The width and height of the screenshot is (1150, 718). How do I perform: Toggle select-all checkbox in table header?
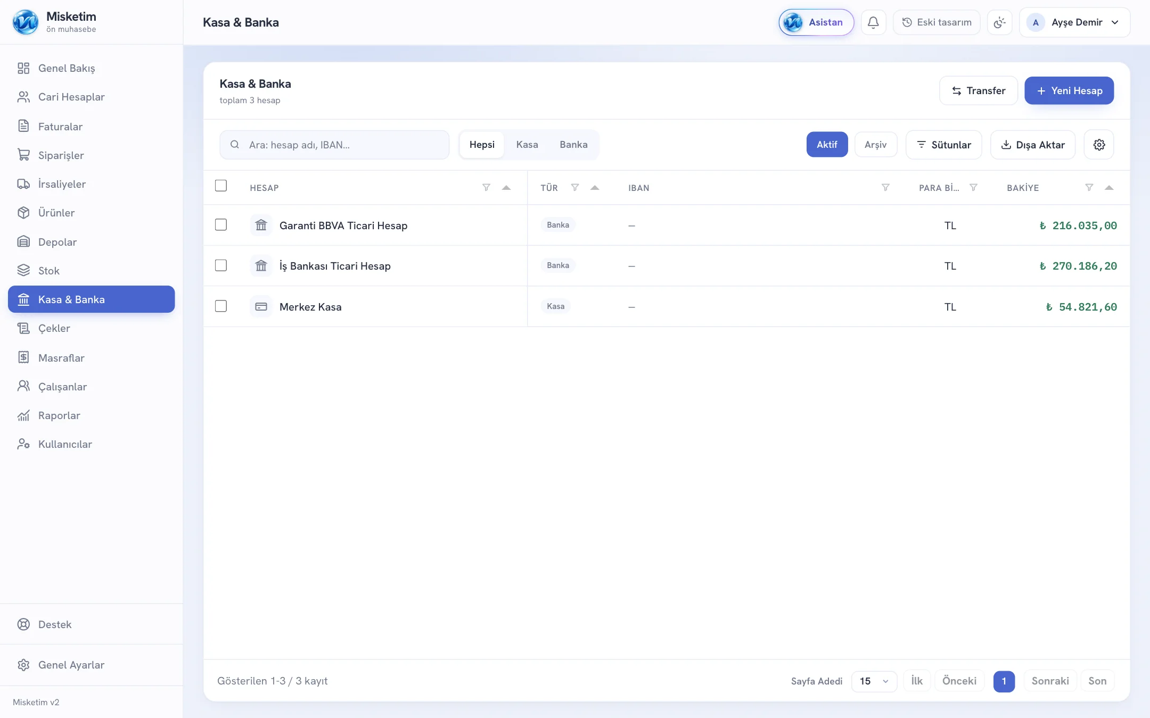[221, 186]
